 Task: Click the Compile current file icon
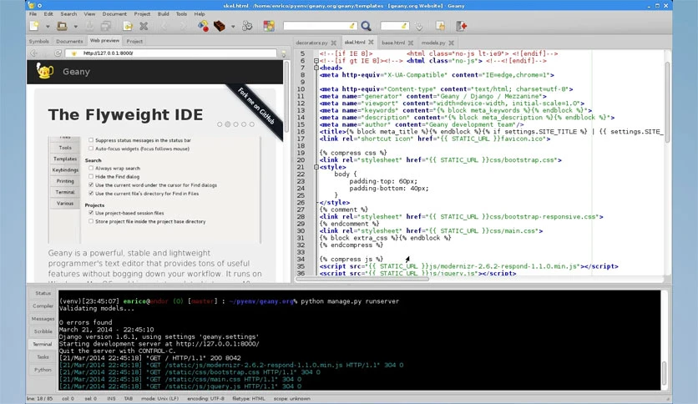tap(203, 26)
